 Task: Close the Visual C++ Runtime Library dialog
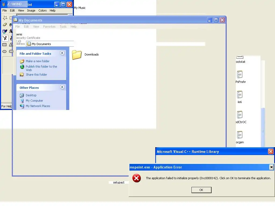point(271,151)
